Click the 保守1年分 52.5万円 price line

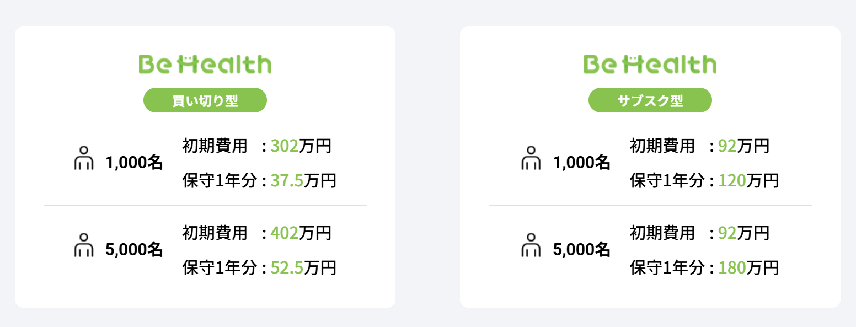click(259, 267)
